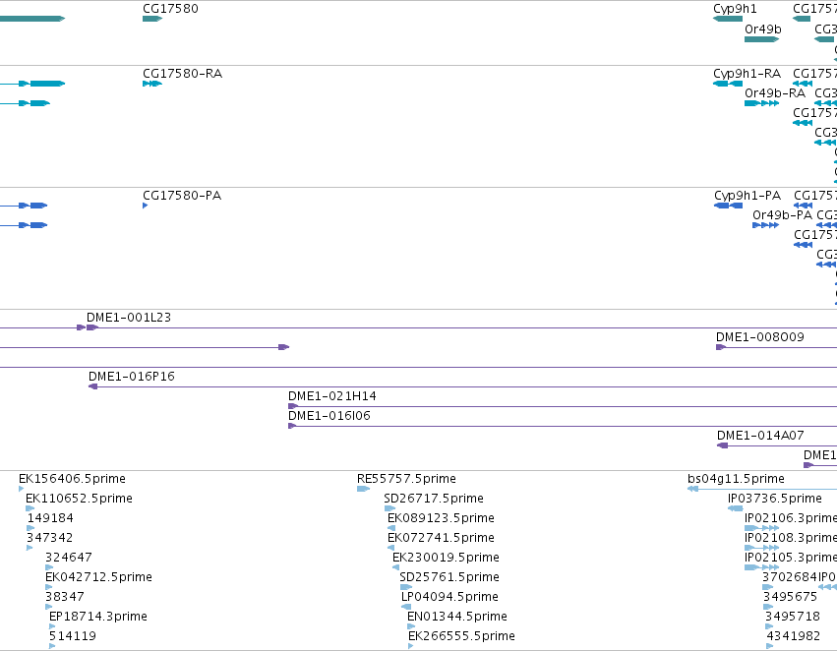
Task: Click the Or49b-RA label
Action: point(775,92)
